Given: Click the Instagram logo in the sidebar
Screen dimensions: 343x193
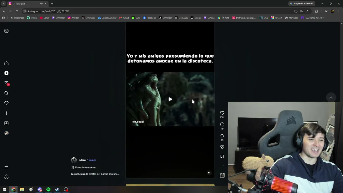Looking at the screenshot, I should point(6,31).
